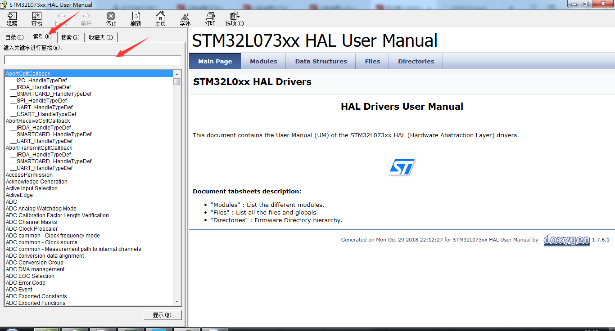Switch to the 搜索 (Search) tab
615x331 pixels.
[x=69, y=37]
